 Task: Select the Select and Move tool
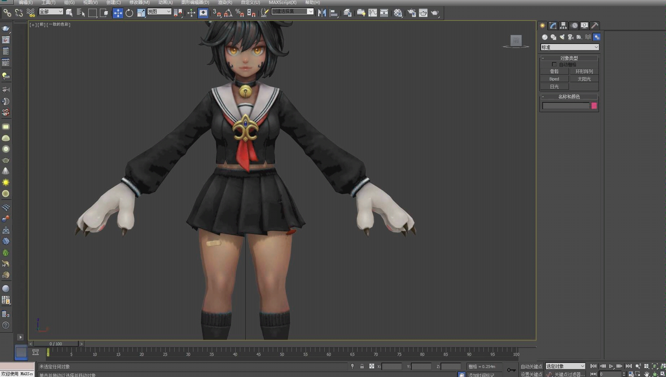[x=118, y=13]
